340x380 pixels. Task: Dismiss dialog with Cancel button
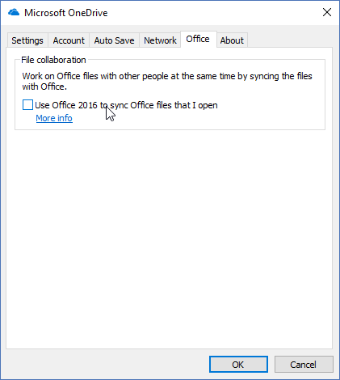(x=304, y=365)
